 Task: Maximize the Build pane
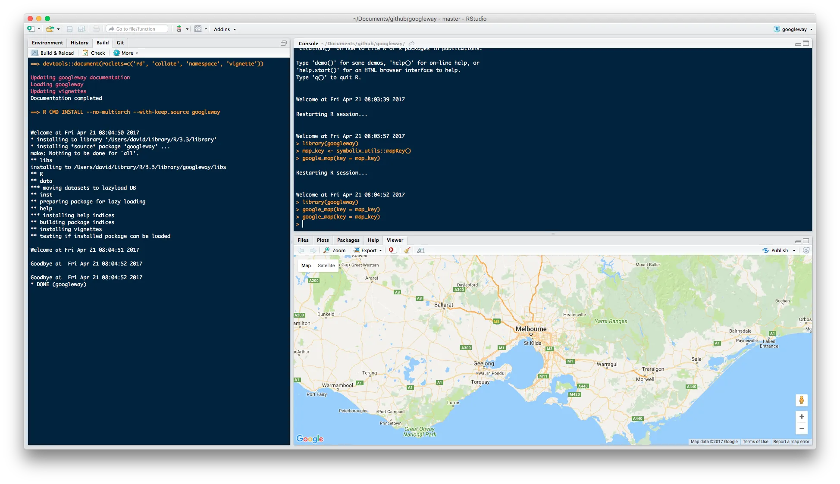pyautogui.click(x=284, y=43)
